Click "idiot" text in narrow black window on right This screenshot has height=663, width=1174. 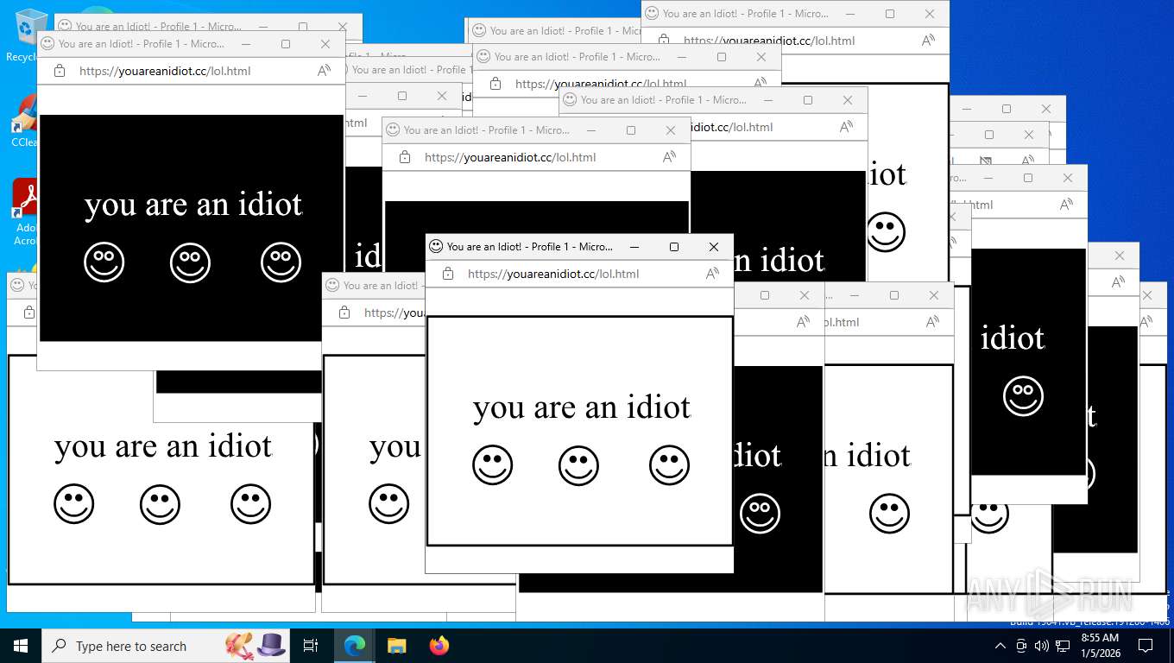coord(1013,338)
